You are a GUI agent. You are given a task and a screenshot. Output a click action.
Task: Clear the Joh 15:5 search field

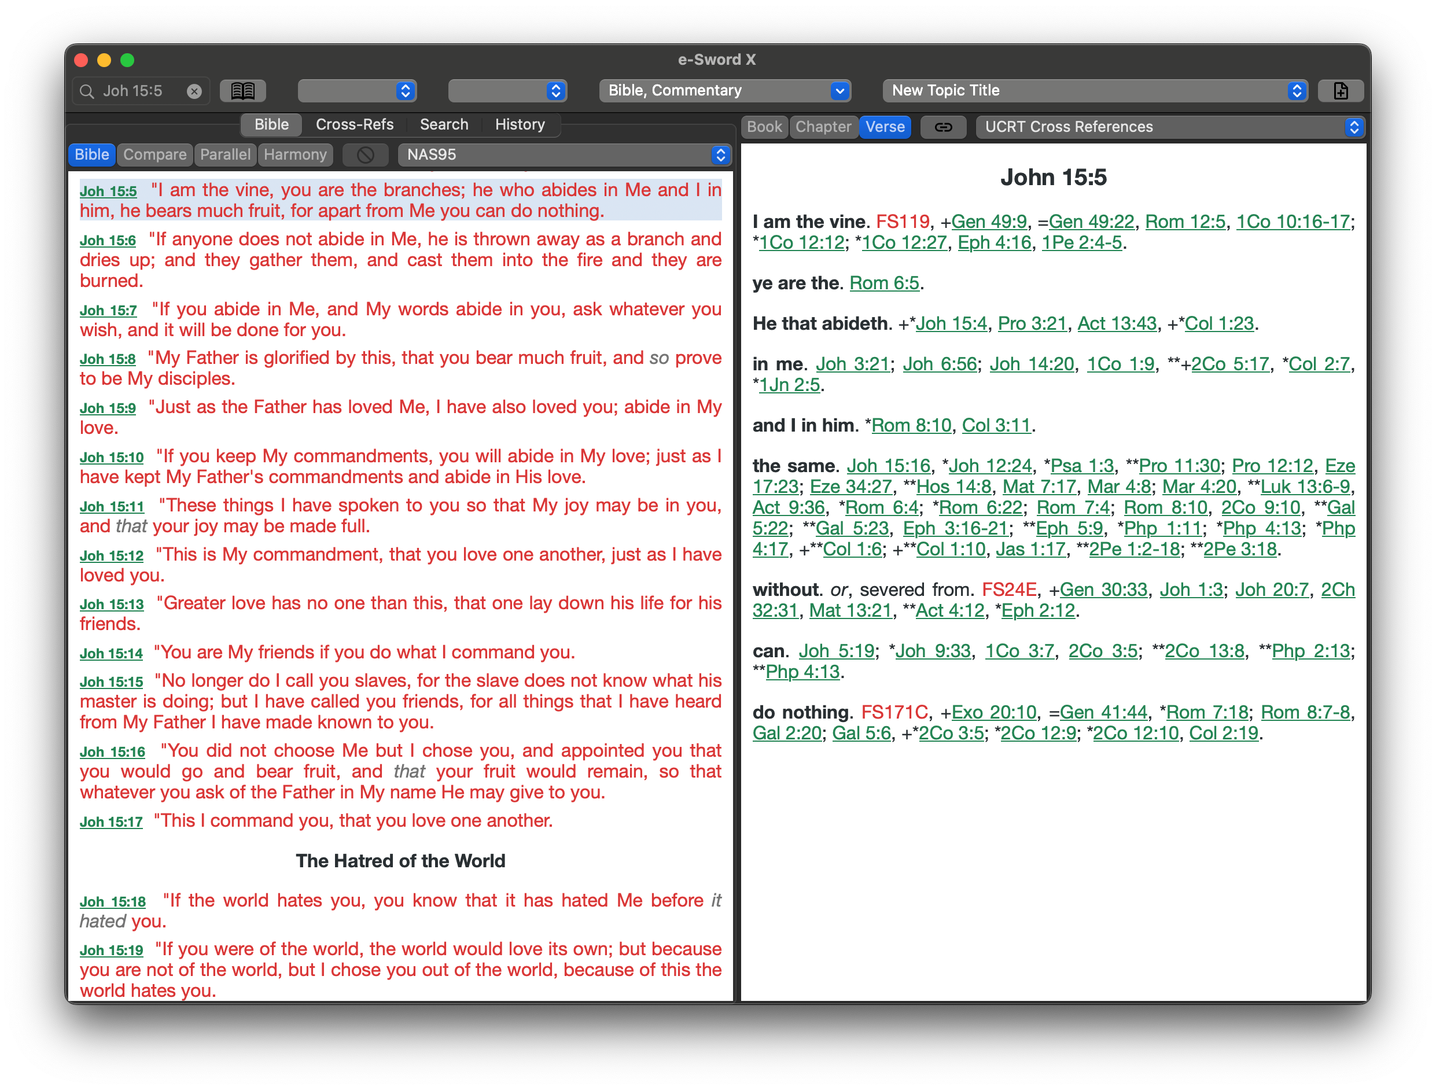(x=194, y=91)
